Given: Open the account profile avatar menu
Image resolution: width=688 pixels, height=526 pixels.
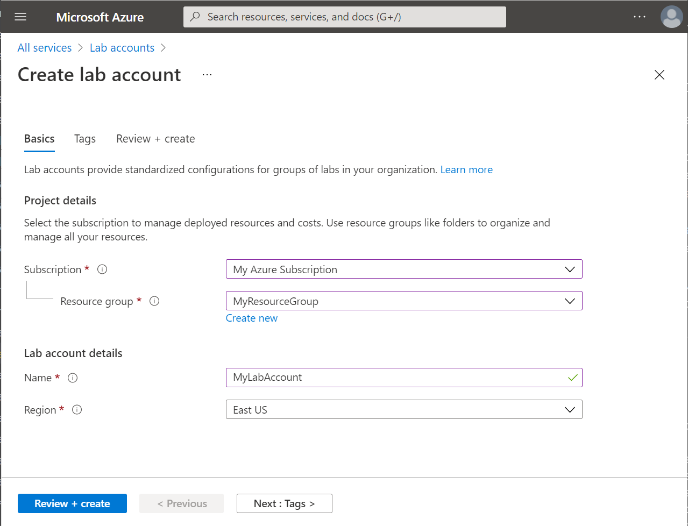Looking at the screenshot, I should pos(671,17).
